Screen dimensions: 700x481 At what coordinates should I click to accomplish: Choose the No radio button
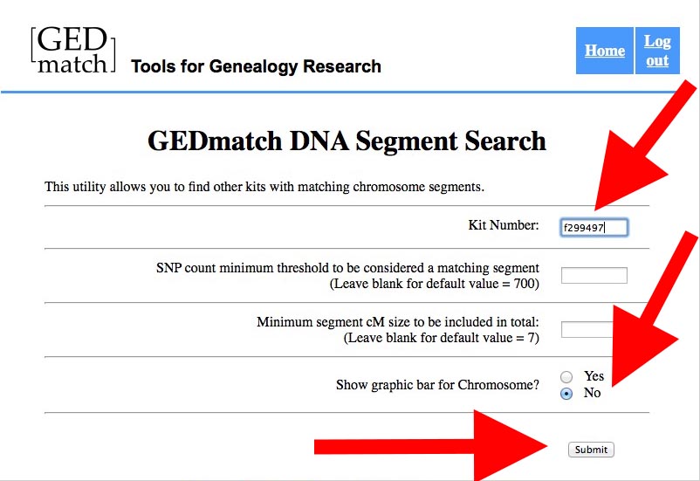pyautogui.click(x=567, y=394)
